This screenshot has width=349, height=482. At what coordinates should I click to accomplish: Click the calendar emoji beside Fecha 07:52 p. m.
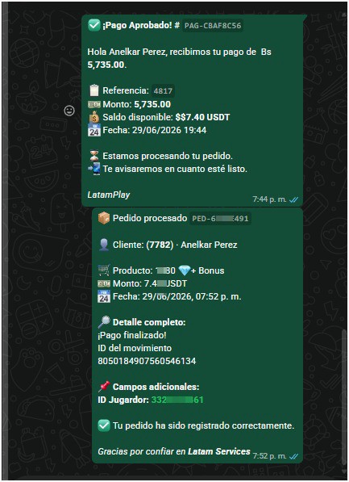tap(104, 296)
